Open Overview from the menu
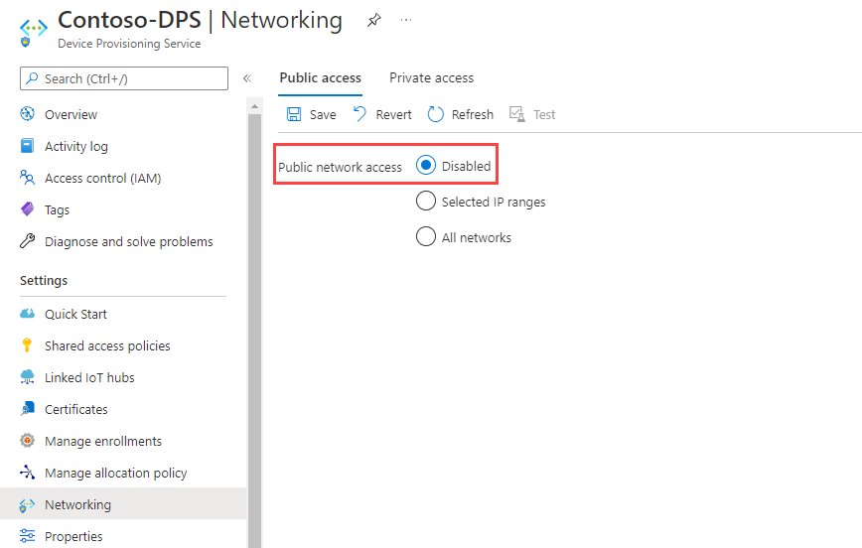862x548 pixels. [71, 114]
